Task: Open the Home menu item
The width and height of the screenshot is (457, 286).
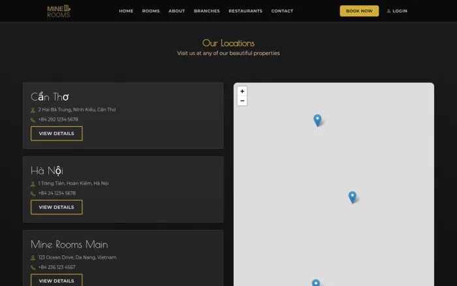Action: click(x=126, y=11)
